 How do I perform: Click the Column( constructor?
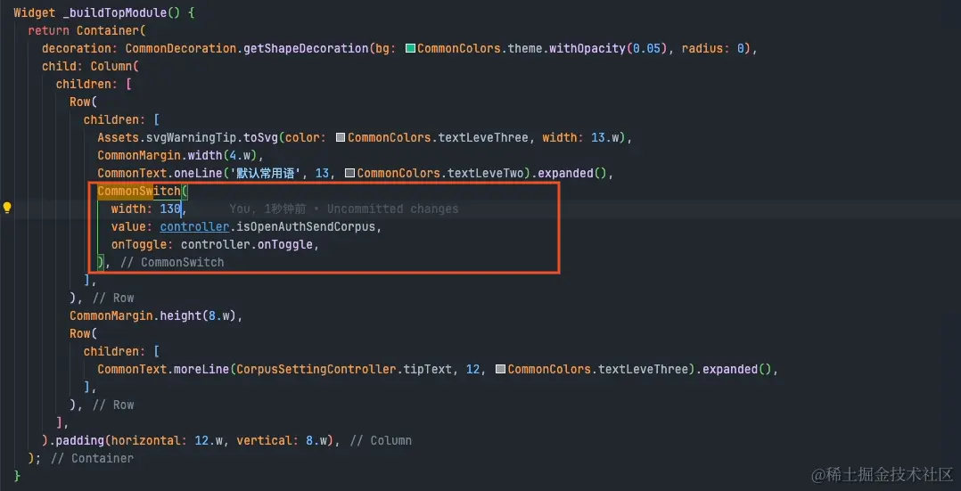click(115, 66)
